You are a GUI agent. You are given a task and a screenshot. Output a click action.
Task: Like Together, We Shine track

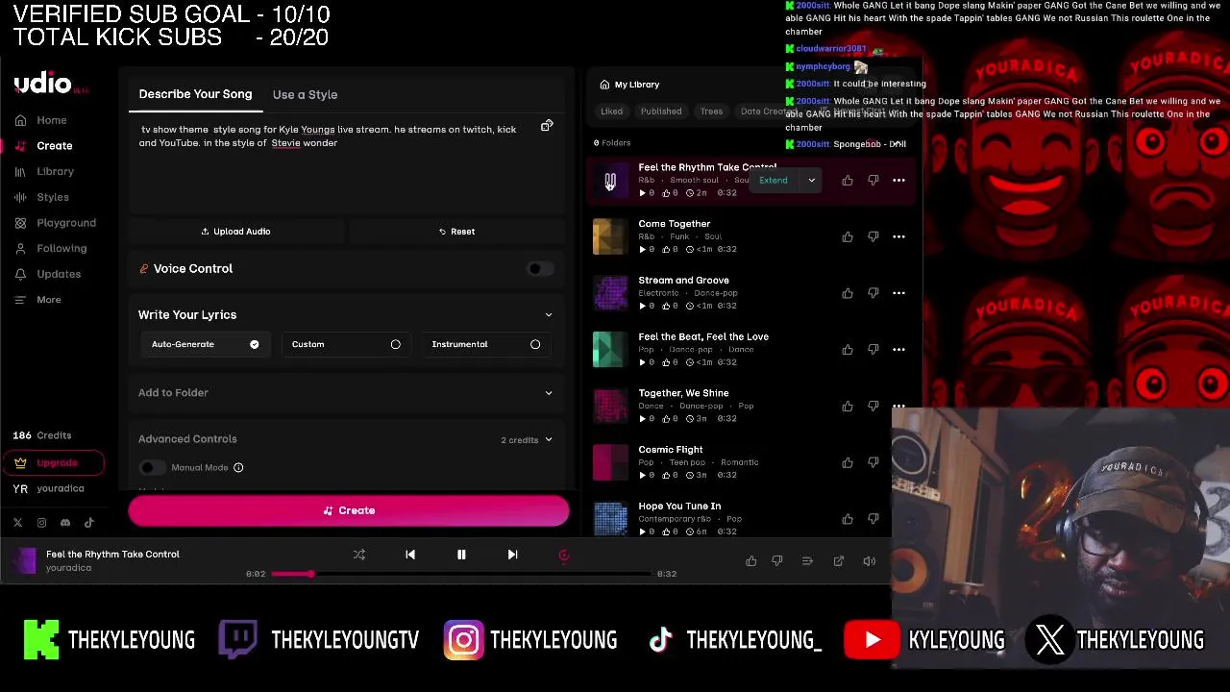coord(848,407)
